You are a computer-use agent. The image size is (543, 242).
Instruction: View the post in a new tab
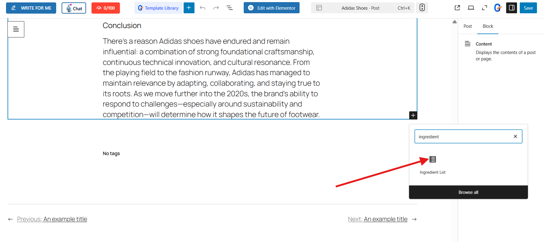457,8
